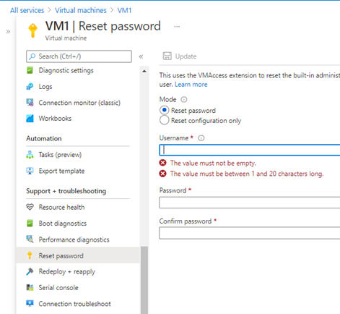Click the Update button label
Screen dimensions: 340x314
186,56
